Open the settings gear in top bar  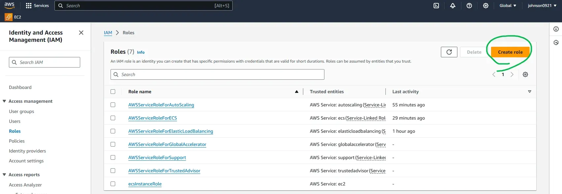point(486,6)
